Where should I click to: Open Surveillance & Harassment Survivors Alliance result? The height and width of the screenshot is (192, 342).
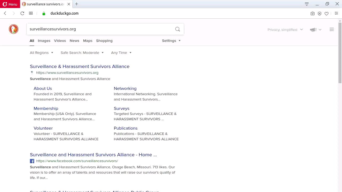point(80,66)
